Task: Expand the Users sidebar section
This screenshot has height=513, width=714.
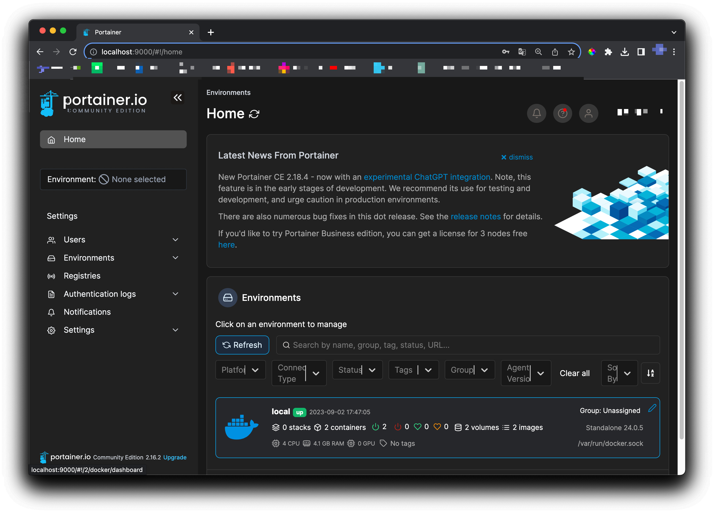Action: pyautogui.click(x=175, y=240)
